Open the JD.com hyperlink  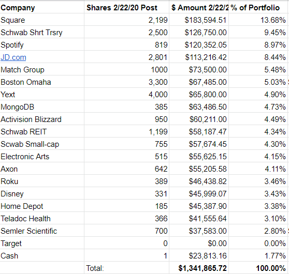[13, 57]
